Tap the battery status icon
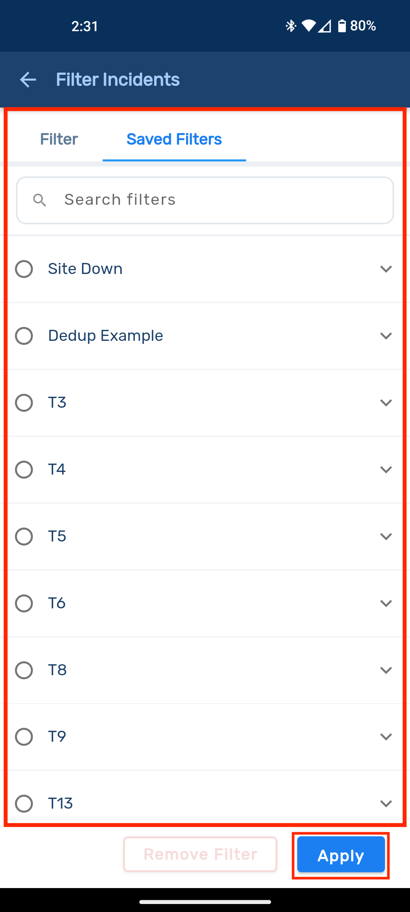410x912 pixels. click(342, 26)
